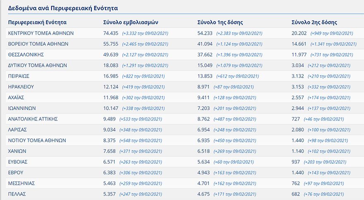Choose the ΗΡΑΚΛΕΙΟΥ region row
Screen dimensions: 364x200
pyautogui.click(x=21, y=87)
